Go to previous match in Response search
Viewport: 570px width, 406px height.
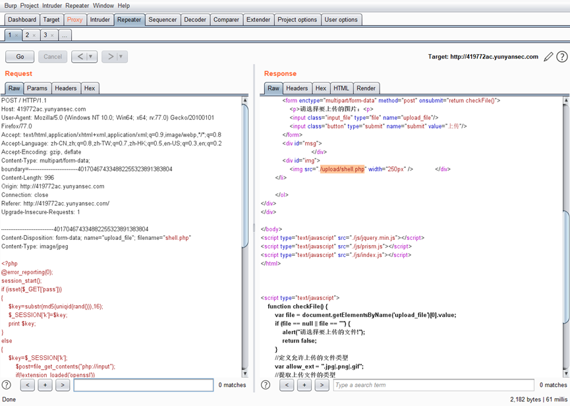(287, 385)
